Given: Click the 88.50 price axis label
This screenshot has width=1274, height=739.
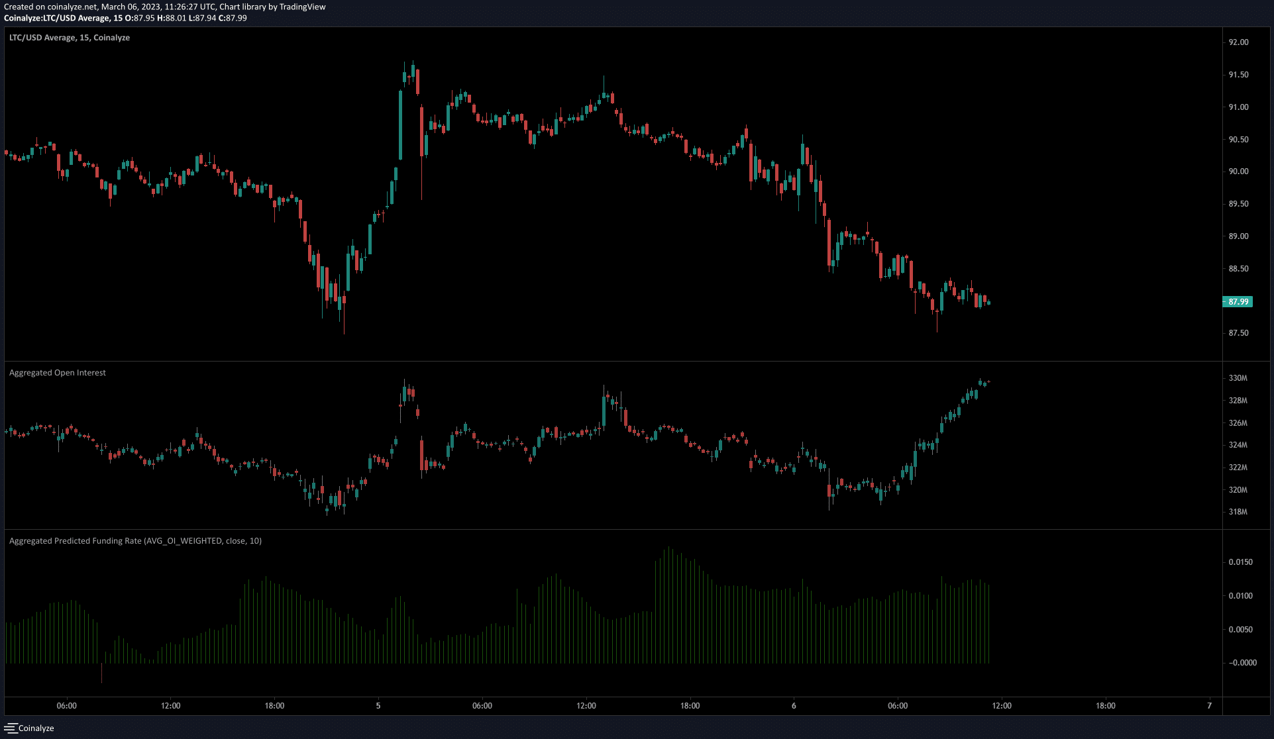Looking at the screenshot, I should (x=1238, y=269).
